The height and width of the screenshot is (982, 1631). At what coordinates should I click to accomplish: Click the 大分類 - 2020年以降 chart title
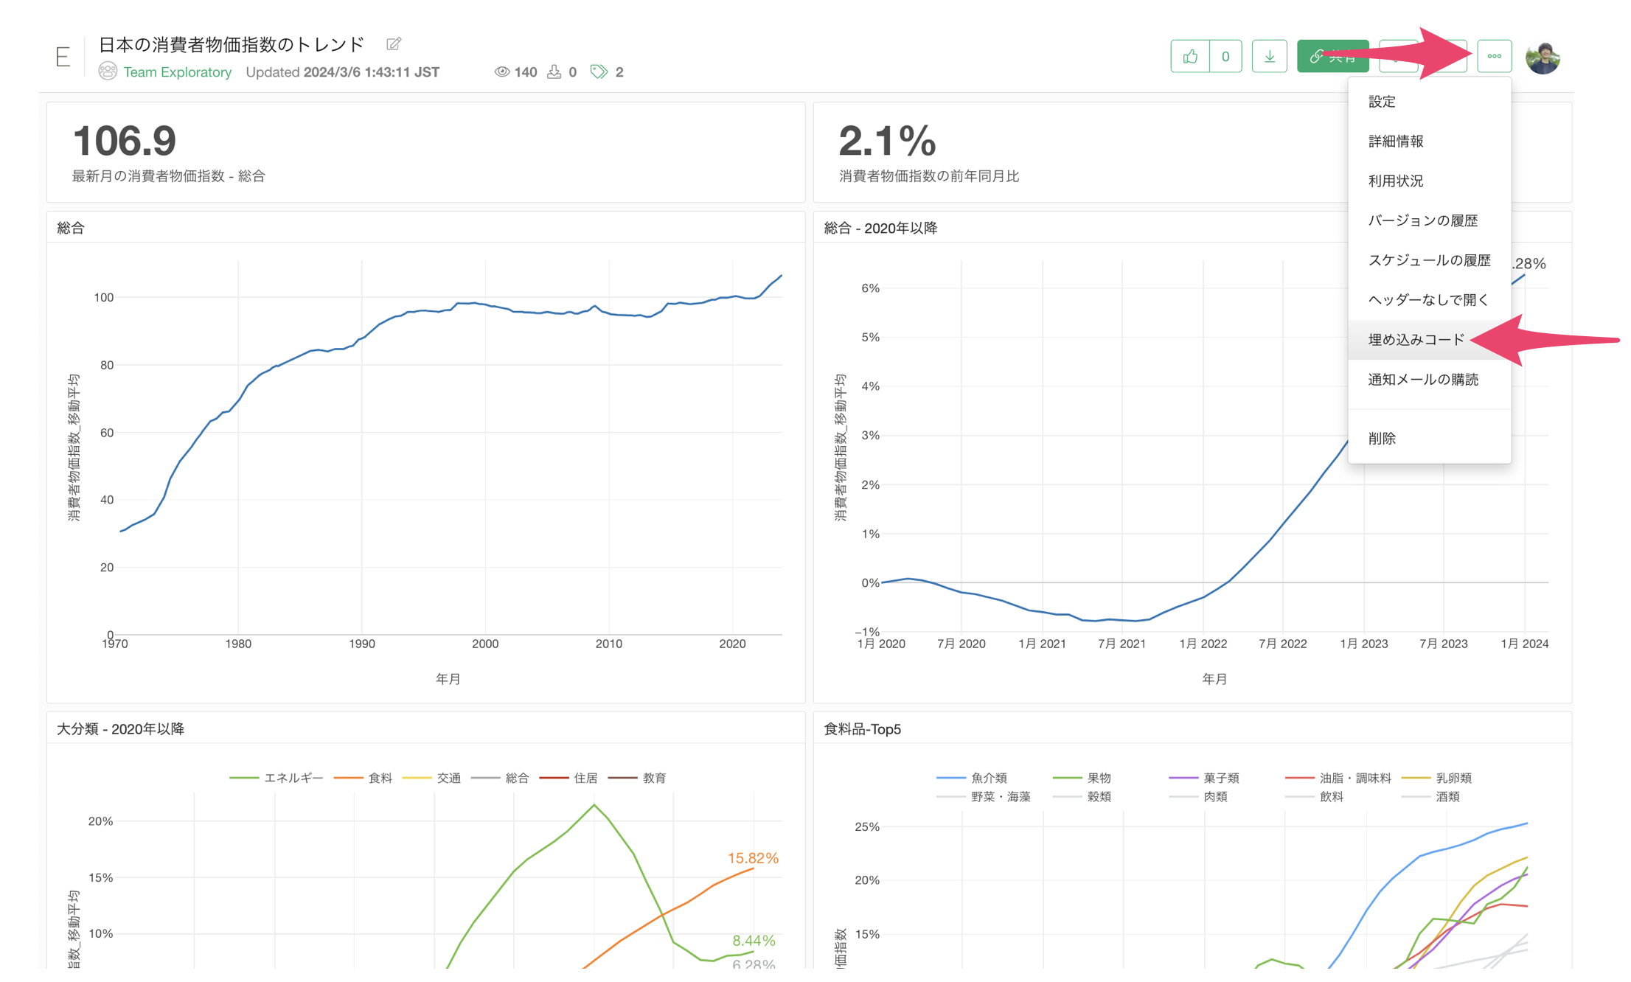click(120, 729)
